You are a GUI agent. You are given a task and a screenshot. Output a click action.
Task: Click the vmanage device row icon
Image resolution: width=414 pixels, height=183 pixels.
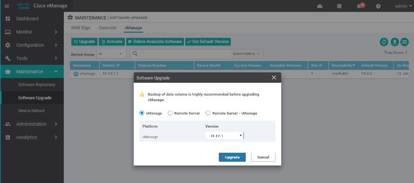pos(76,74)
